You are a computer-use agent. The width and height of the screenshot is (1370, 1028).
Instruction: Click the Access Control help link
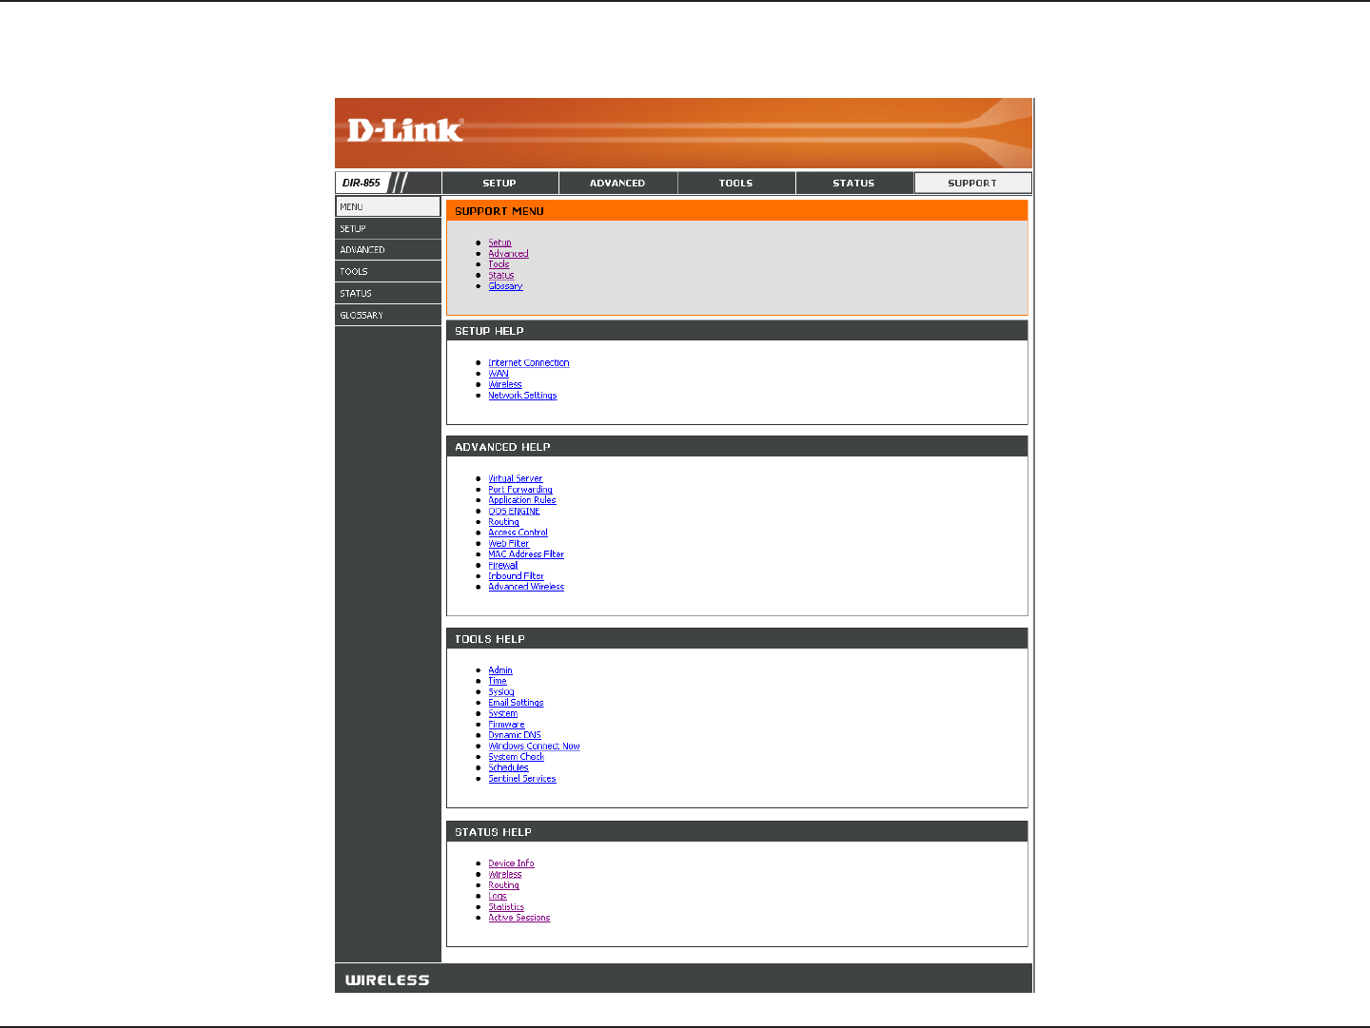click(518, 533)
